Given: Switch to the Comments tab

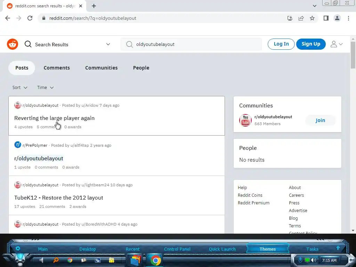Looking at the screenshot, I should coord(57,68).
